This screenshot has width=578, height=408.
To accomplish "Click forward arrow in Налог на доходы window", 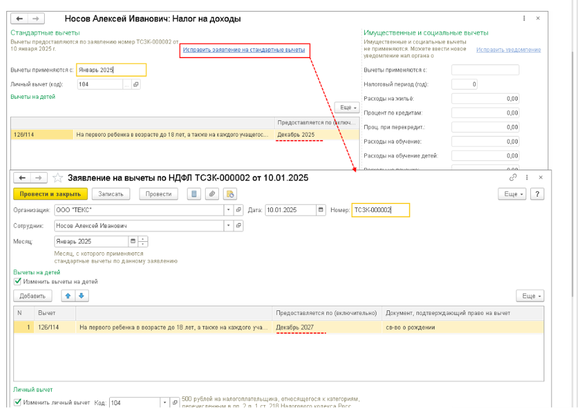I will pyautogui.click(x=36, y=18).
